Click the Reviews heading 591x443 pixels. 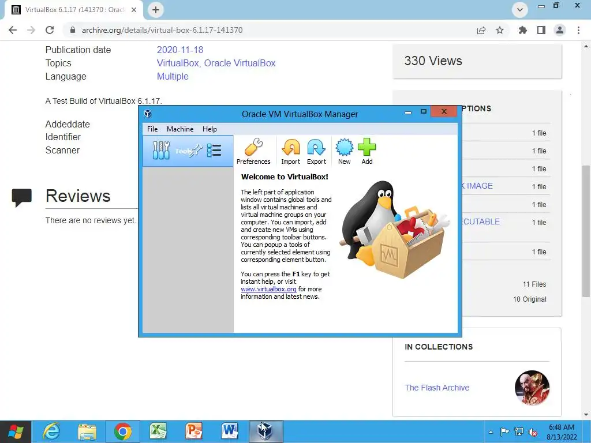[x=78, y=196]
